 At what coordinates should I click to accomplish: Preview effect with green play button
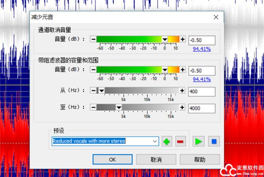(198, 141)
